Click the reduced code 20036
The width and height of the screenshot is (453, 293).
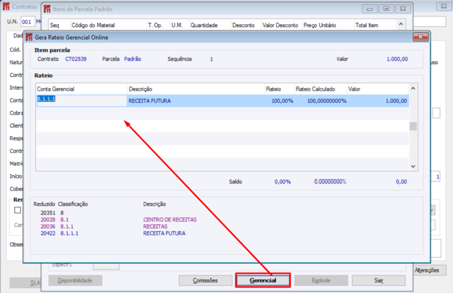tap(48, 227)
